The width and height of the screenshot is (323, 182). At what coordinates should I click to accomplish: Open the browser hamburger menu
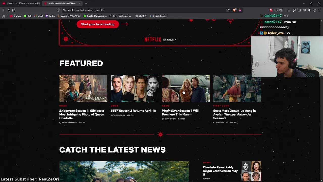319,10
